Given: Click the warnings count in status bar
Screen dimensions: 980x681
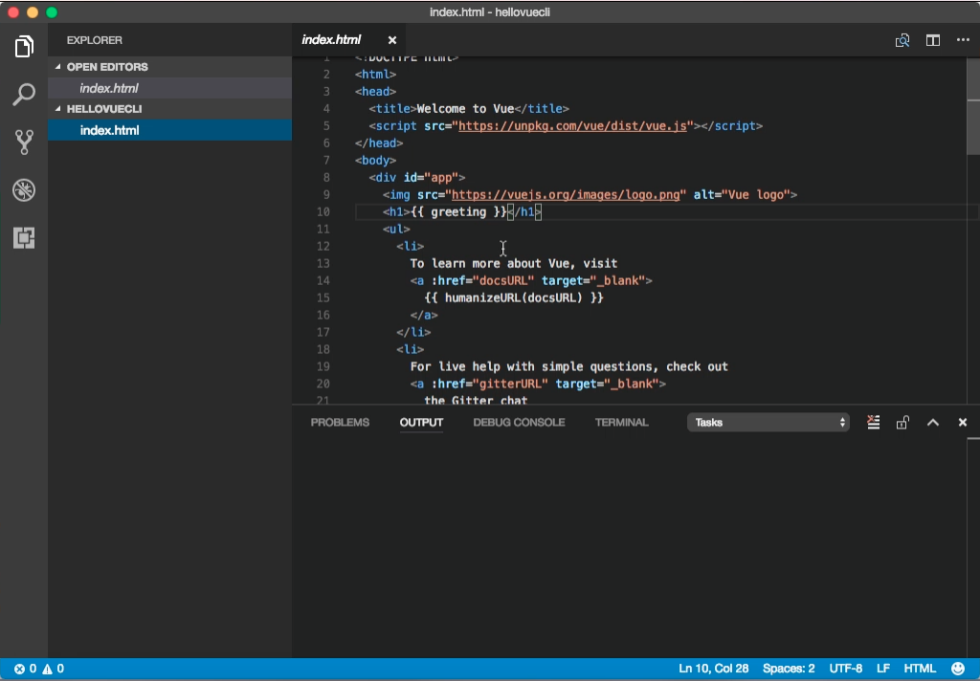Looking at the screenshot, I should click(54, 669).
